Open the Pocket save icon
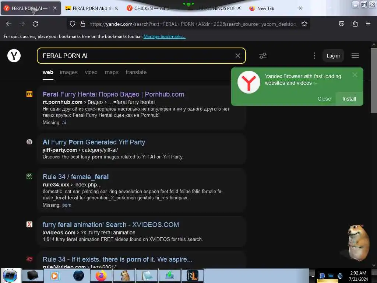 click(341, 24)
